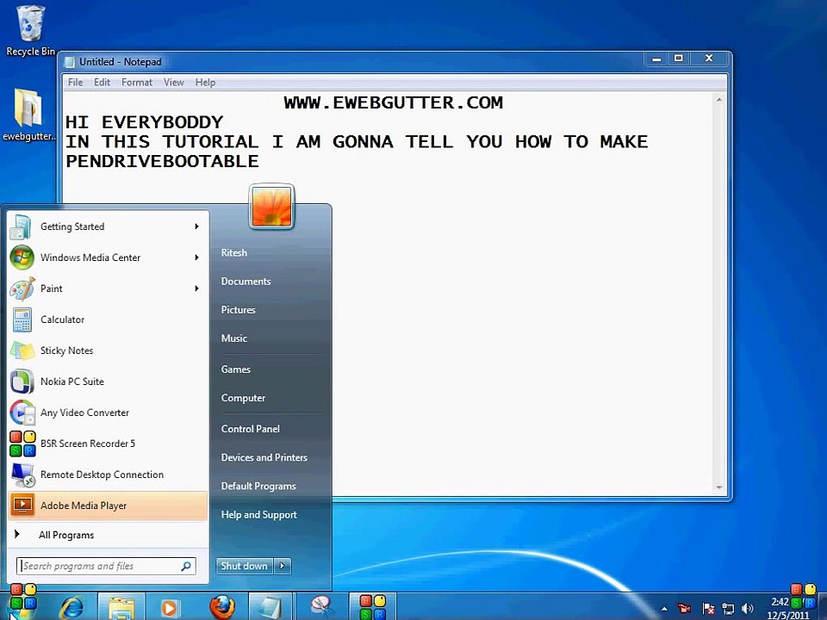
Task: Click the user account flower picture
Action: [x=271, y=207]
